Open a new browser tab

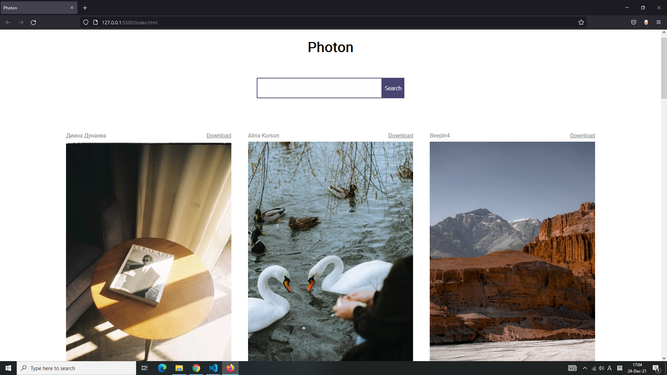(85, 8)
